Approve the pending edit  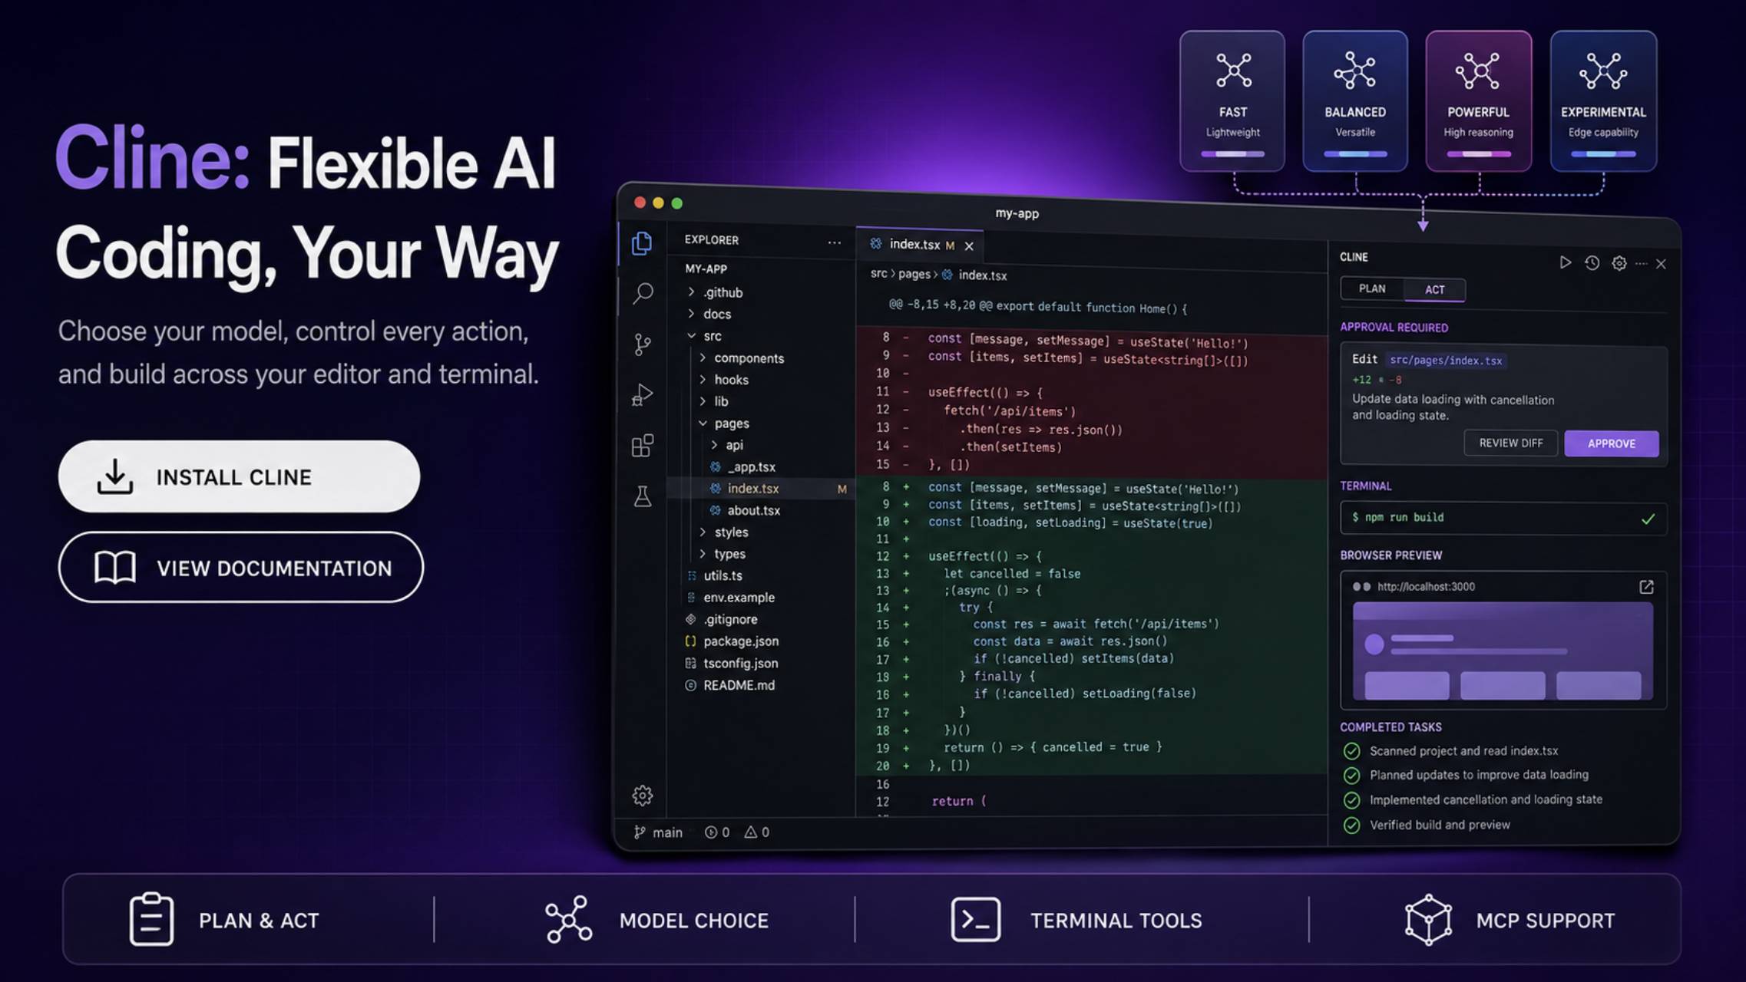pyautogui.click(x=1611, y=443)
